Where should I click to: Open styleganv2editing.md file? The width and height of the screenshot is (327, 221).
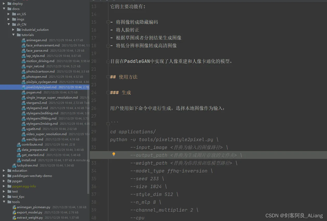click(x=42, y=113)
